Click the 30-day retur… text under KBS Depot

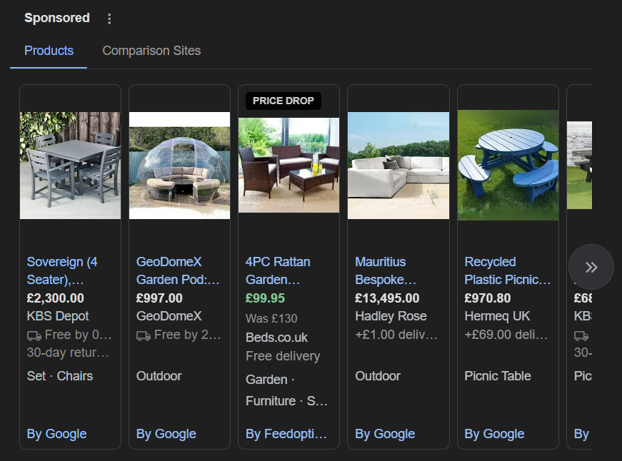[68, 353]
